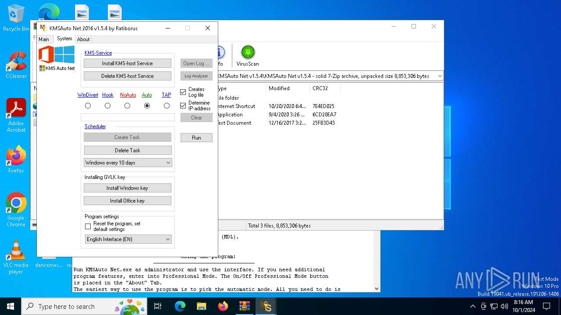
Task: Click the KMS Auto Net logo image
Action: click(57, 58)
